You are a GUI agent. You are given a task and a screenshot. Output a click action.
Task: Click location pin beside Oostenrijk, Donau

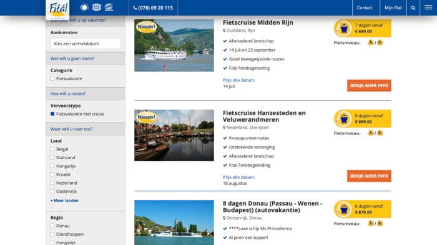coord(224,218)
